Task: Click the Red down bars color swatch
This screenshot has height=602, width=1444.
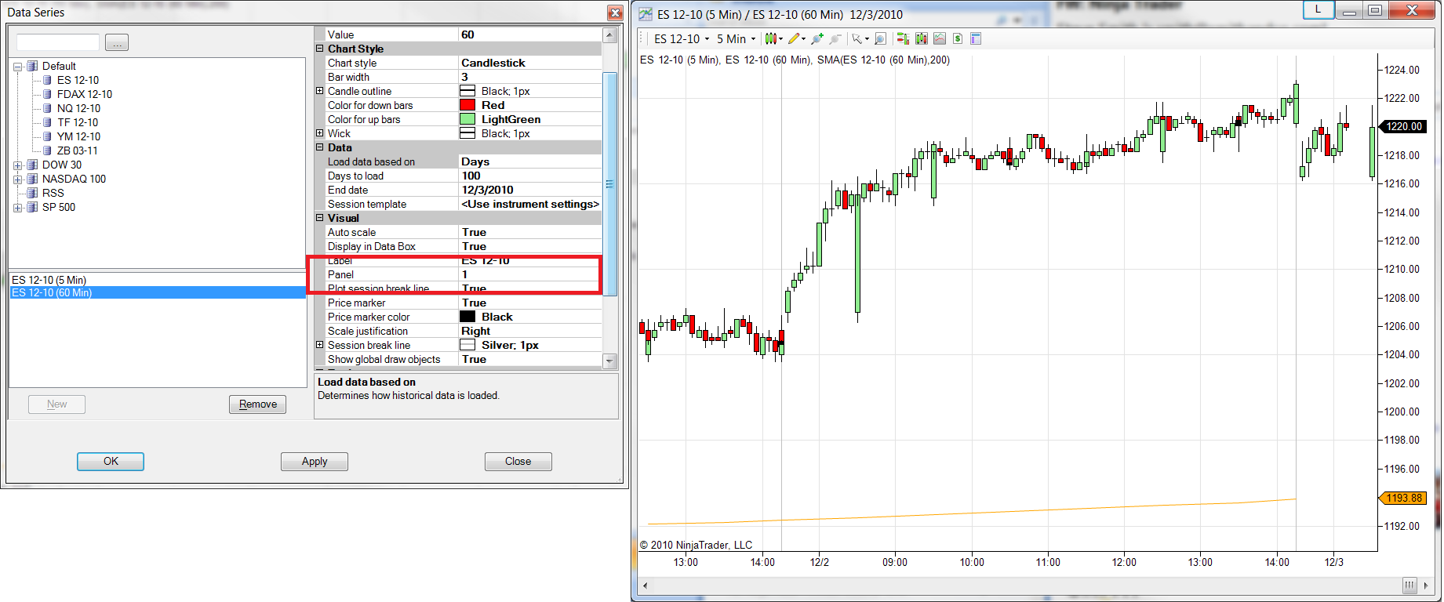Action: click(x=467, y=105)
